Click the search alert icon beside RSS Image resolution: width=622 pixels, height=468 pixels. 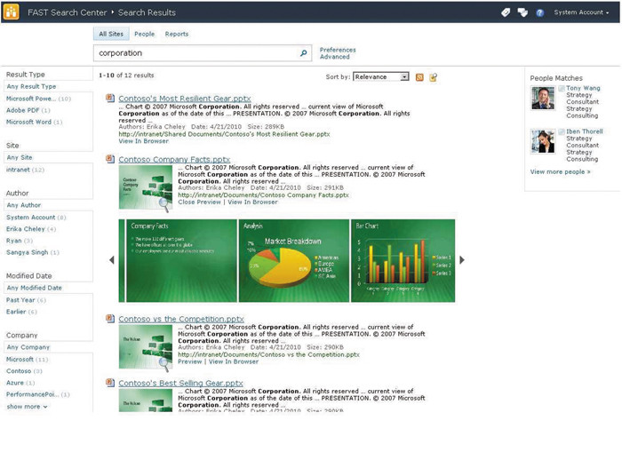point(434,77)
